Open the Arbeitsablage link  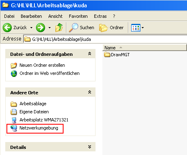[x=33, y=104]
